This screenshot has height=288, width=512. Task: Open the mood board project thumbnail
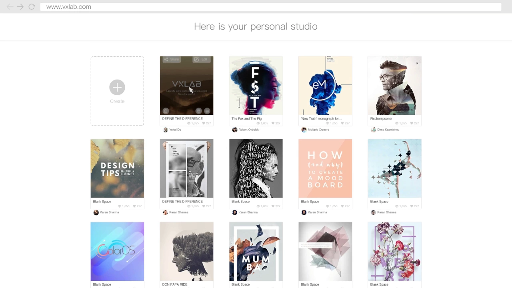(x=325, y=168)
